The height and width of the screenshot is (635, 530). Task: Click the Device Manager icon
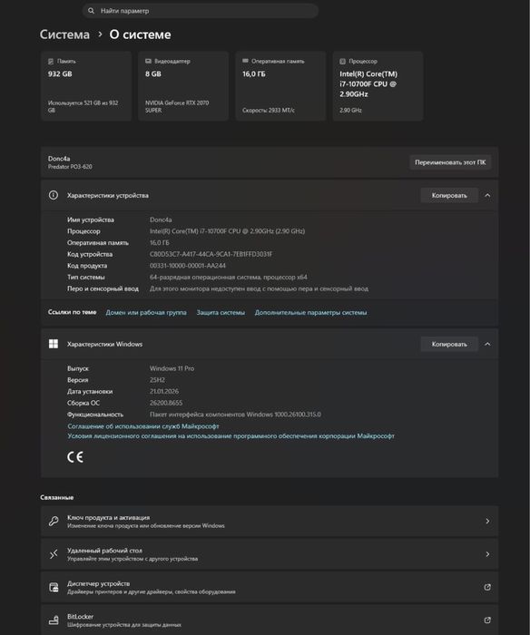tap(54, 587)
